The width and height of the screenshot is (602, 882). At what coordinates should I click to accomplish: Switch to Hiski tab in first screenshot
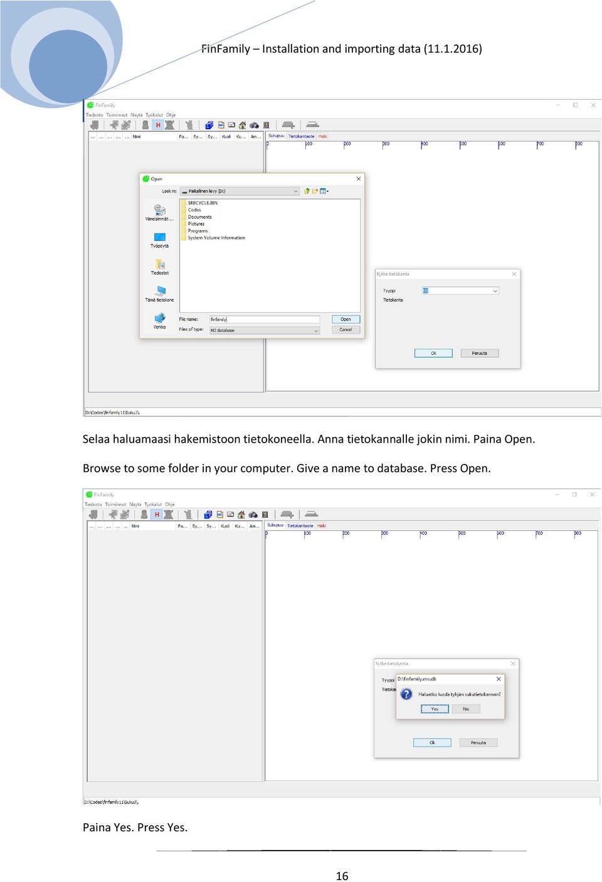pos(323,136)
